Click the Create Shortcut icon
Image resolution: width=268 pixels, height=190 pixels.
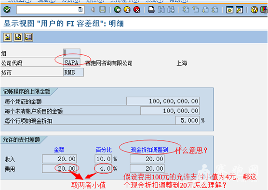[x=239, y=10]
